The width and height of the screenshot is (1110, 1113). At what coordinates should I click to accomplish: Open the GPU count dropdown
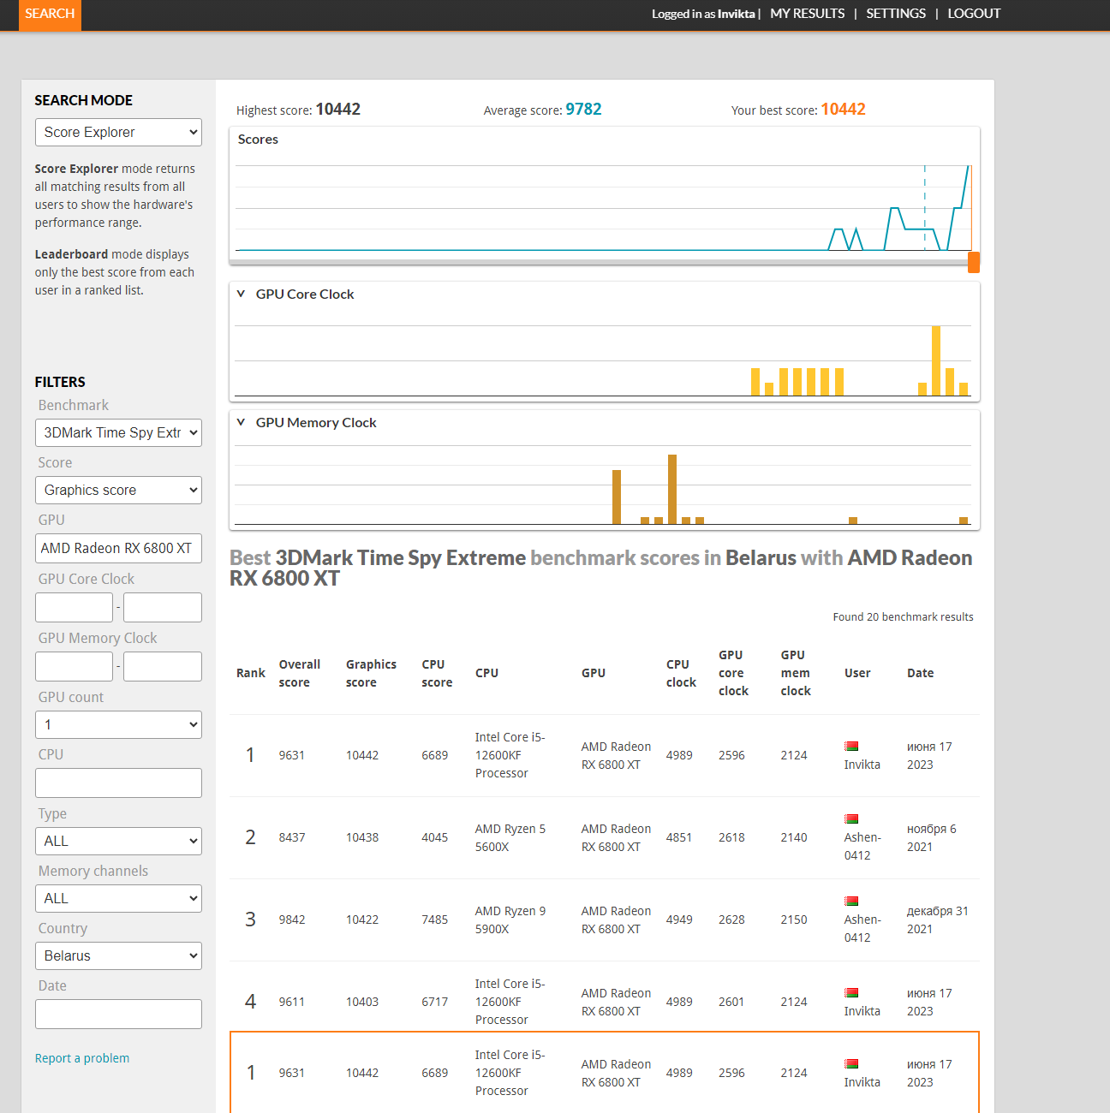coord(118,724)
